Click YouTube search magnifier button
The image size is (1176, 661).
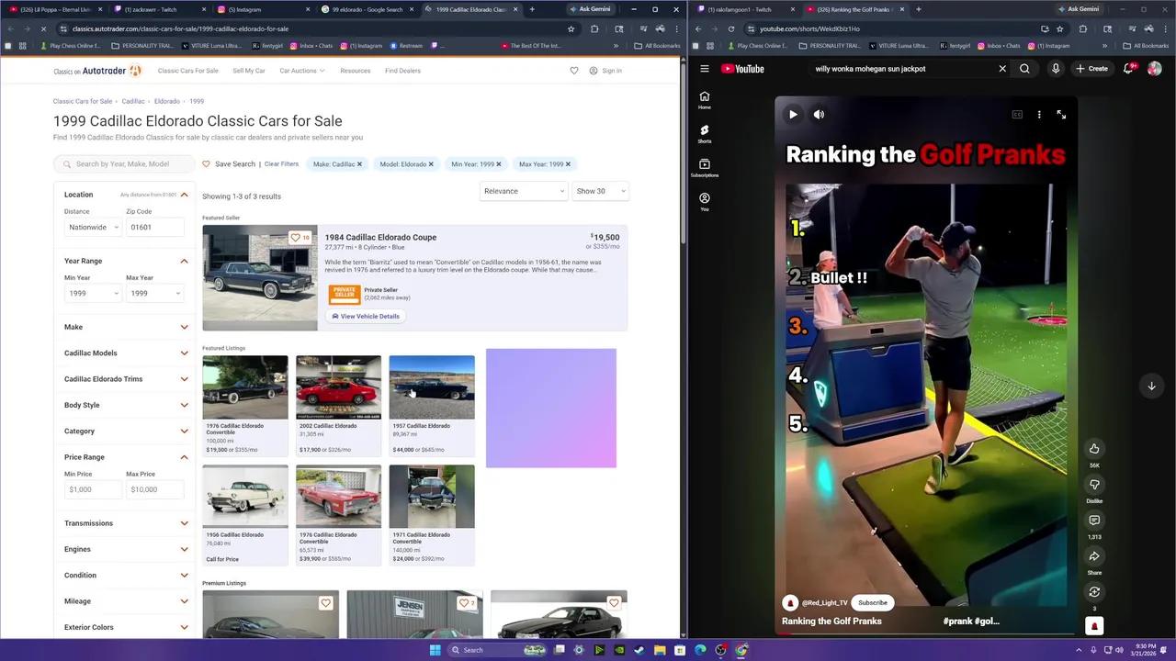coord(1024,69)
